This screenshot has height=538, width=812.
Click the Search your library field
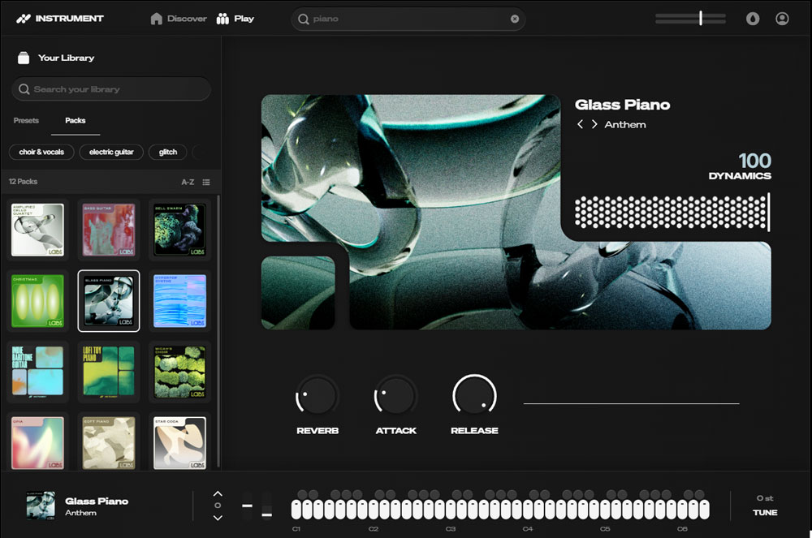pos(111,89)
